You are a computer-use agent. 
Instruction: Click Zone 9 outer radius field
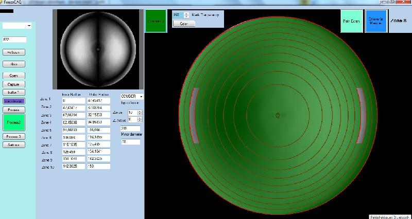pyautogui.click(x=99, y=159)
